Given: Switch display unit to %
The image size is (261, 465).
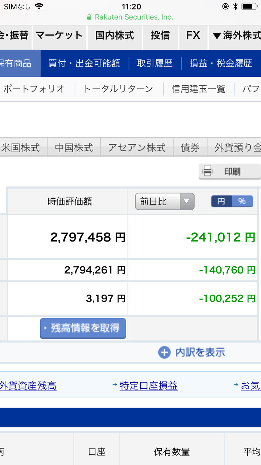Looking at the screenshot, I should [242, 201].
